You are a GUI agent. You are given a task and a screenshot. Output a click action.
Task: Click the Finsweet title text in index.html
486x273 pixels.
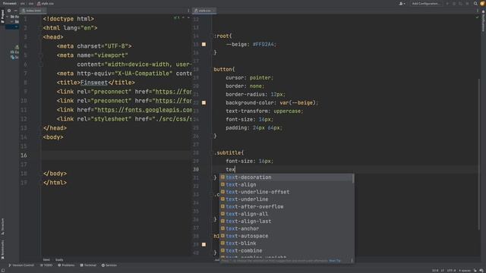94,83
